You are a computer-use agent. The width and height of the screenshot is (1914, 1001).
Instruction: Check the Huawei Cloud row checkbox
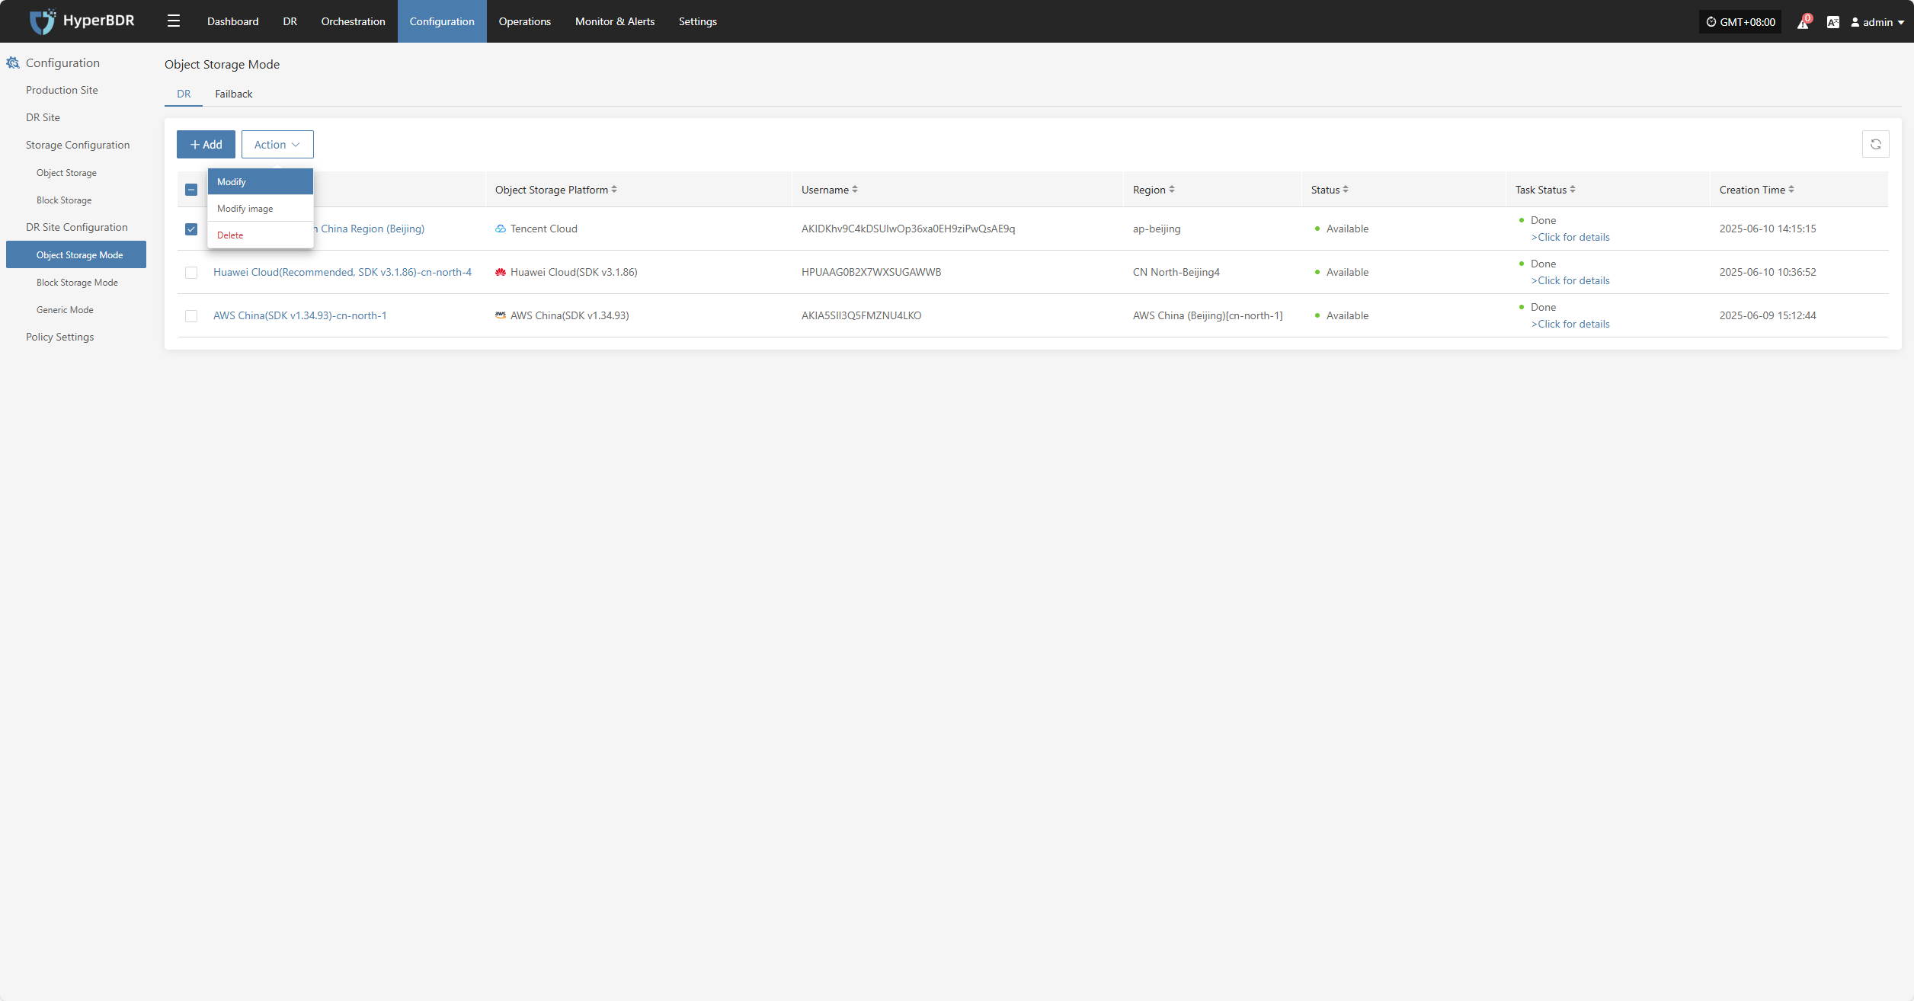pyautogui.click(x=191, y=273)
